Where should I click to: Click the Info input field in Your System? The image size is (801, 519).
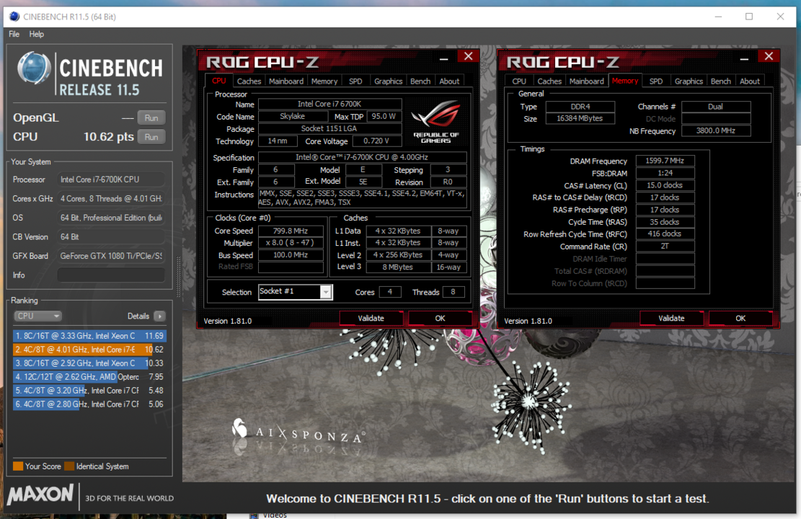tap(111, 275)
